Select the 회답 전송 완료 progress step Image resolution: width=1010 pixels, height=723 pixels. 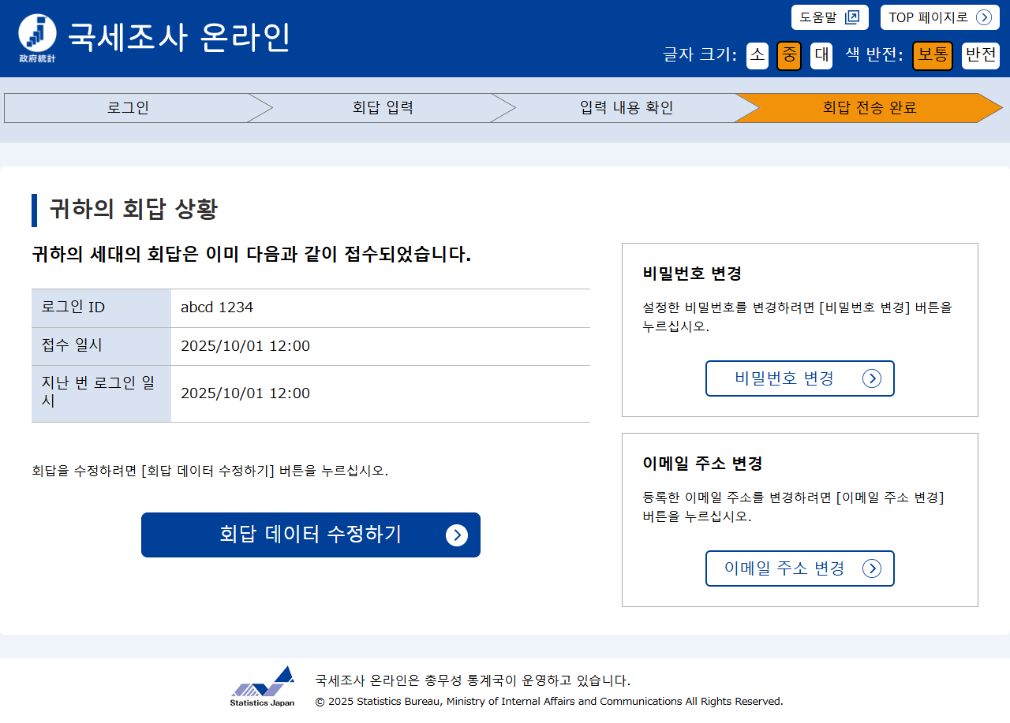tap(870, 108)
